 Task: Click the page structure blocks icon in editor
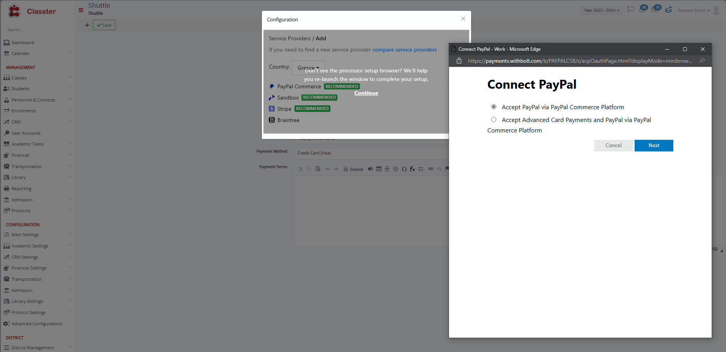pos(421,169)
